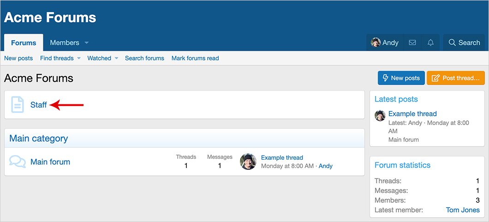The width and height of the screenshot is (489, 222).
Task: Click the Staff forum page icon
Action: pyautogui.click(x=18, y=104)
